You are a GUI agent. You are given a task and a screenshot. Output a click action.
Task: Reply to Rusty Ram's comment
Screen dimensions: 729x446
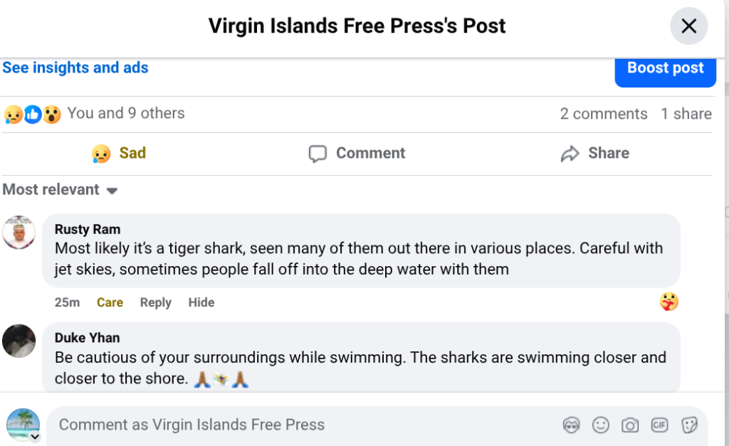[x=155, y=302]
